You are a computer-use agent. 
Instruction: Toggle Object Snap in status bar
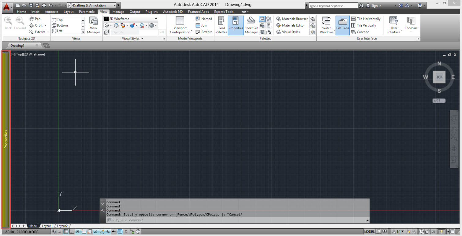(84, 232)
